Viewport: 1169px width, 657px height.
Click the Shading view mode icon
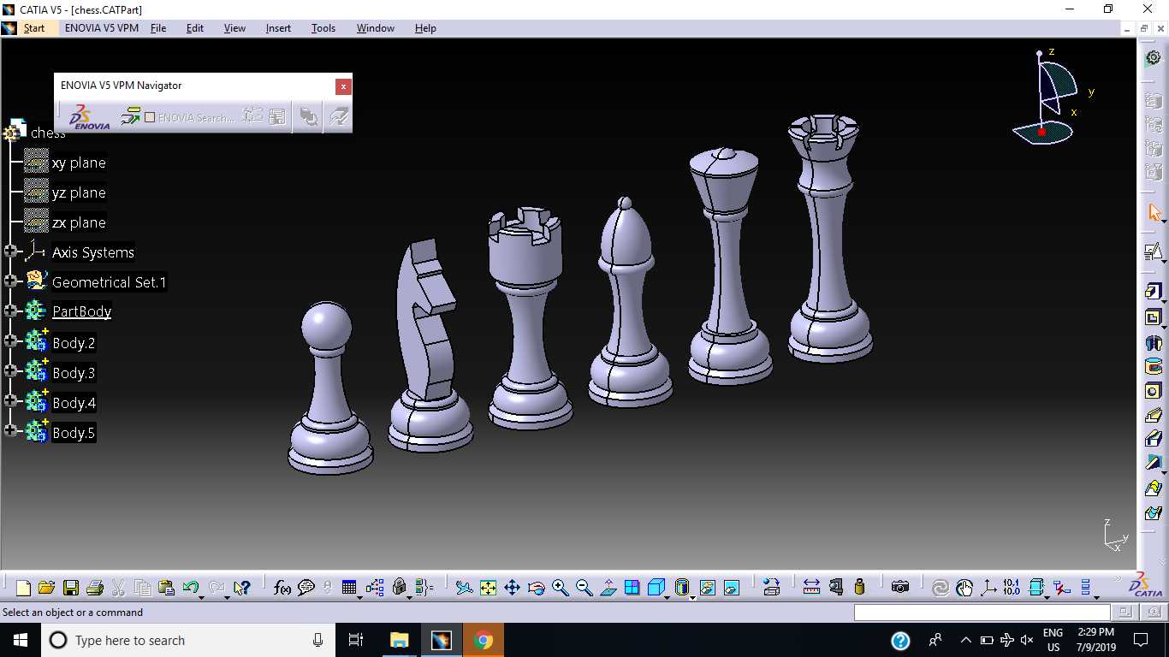[x=681, y=588]
